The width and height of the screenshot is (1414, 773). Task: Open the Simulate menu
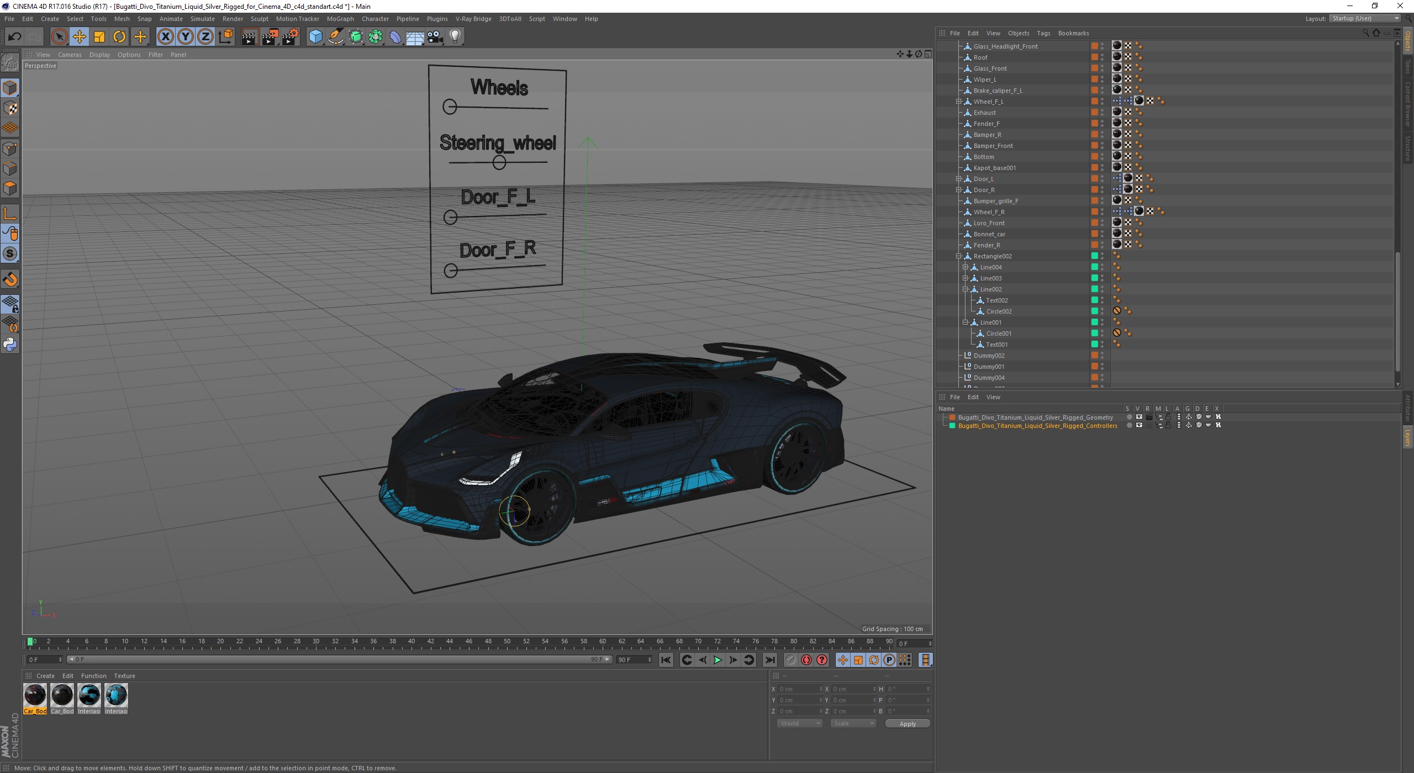point(203,19)
